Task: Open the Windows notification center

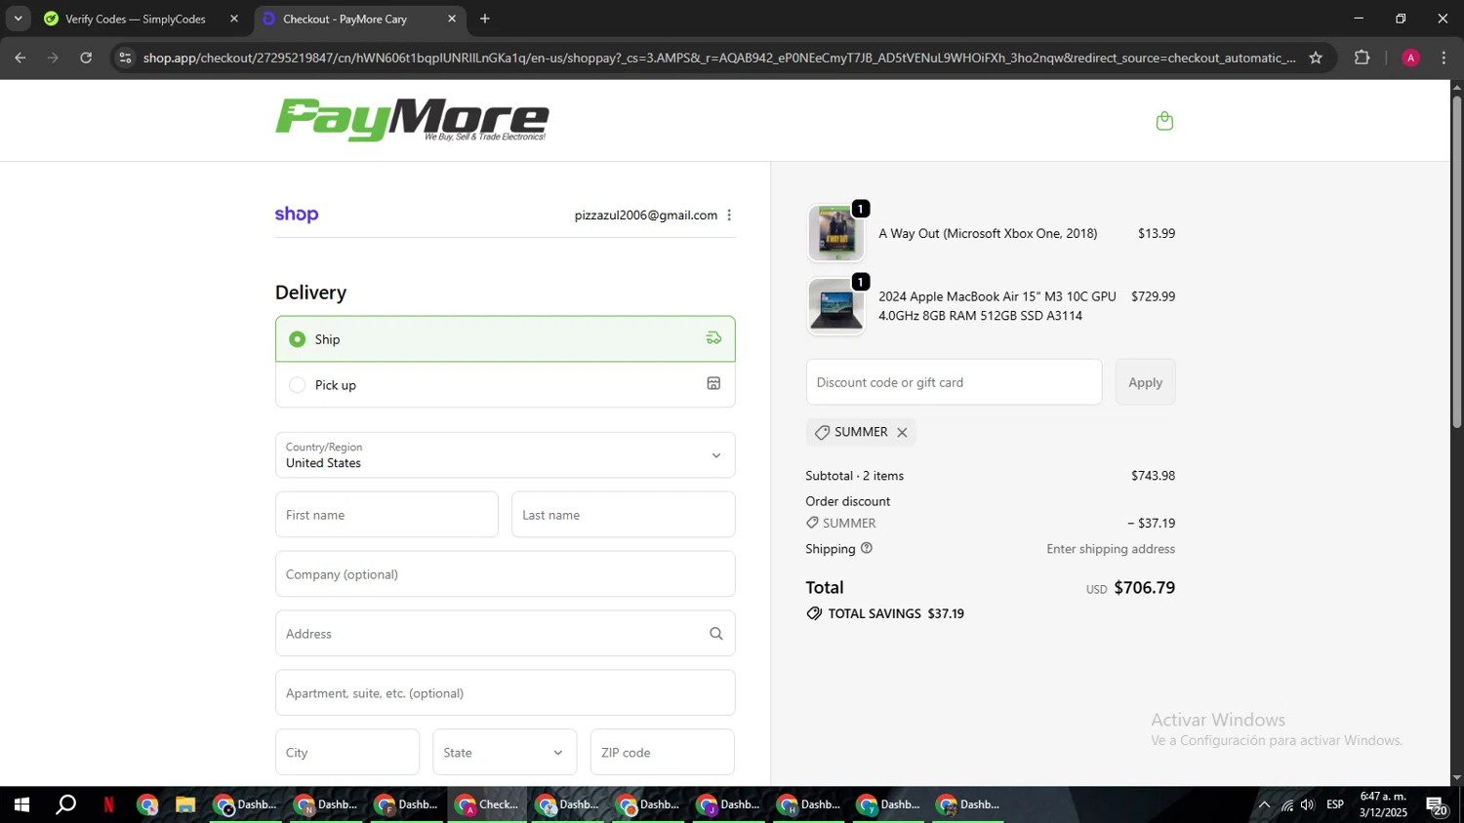Action: 1436,805
